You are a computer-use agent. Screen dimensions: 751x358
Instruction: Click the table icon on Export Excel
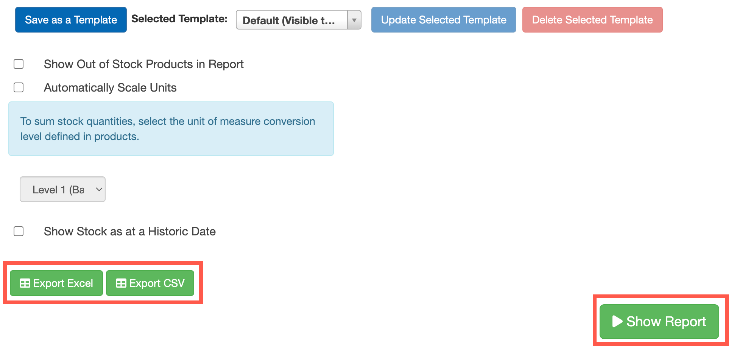pos(25,283)
